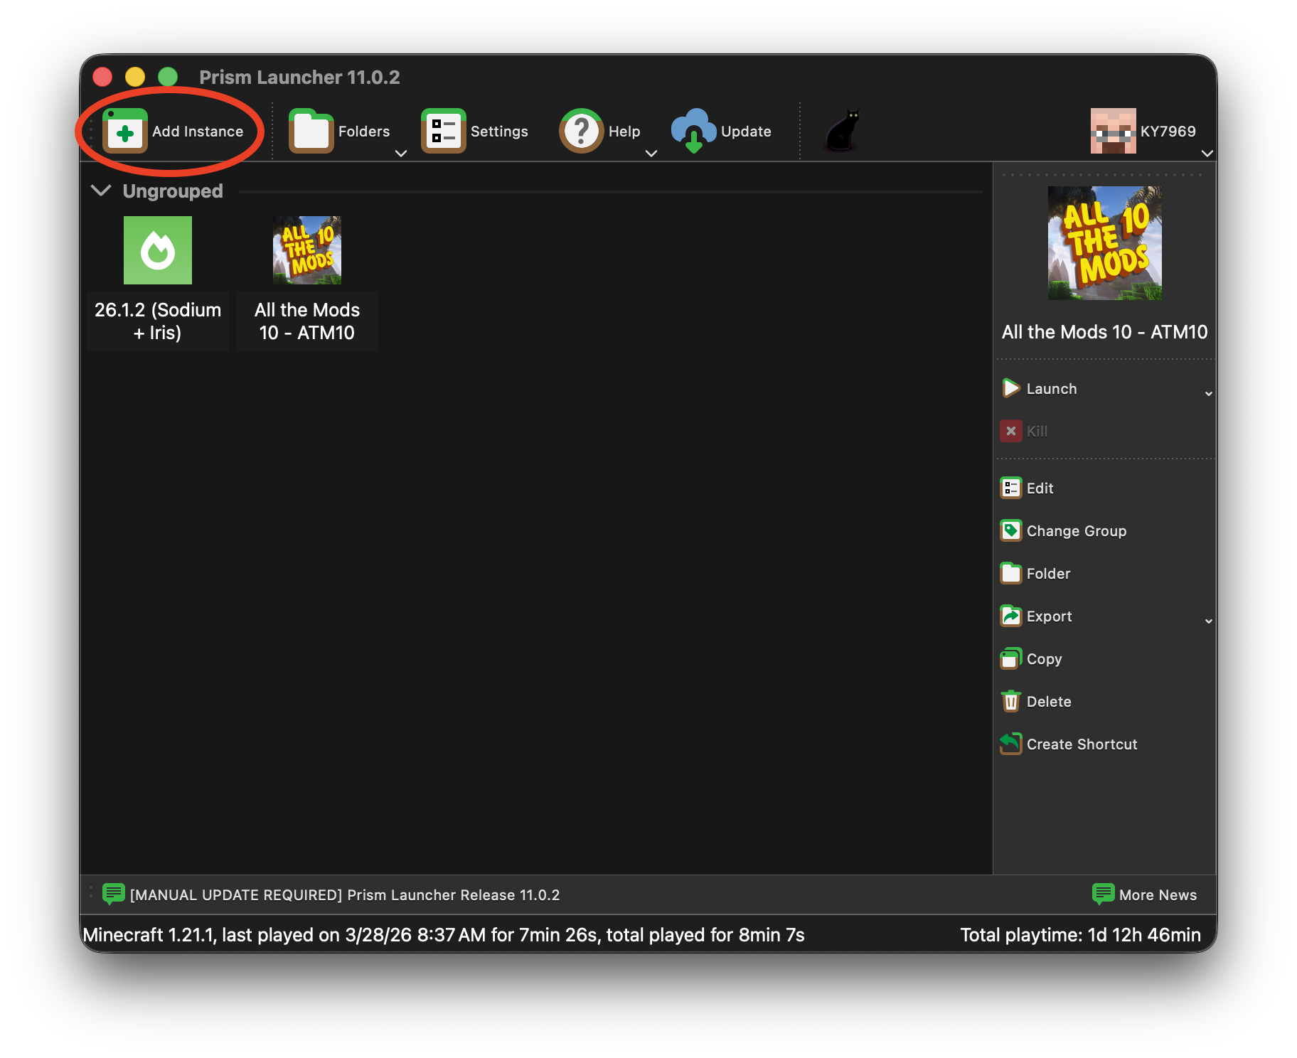
Task: Click the More News button
Action: click(1145, 895)
